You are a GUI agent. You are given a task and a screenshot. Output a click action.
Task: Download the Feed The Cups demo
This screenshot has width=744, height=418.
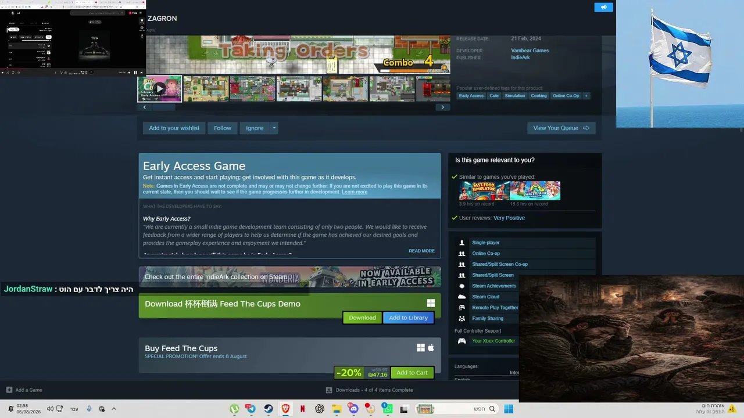[362, 318]
